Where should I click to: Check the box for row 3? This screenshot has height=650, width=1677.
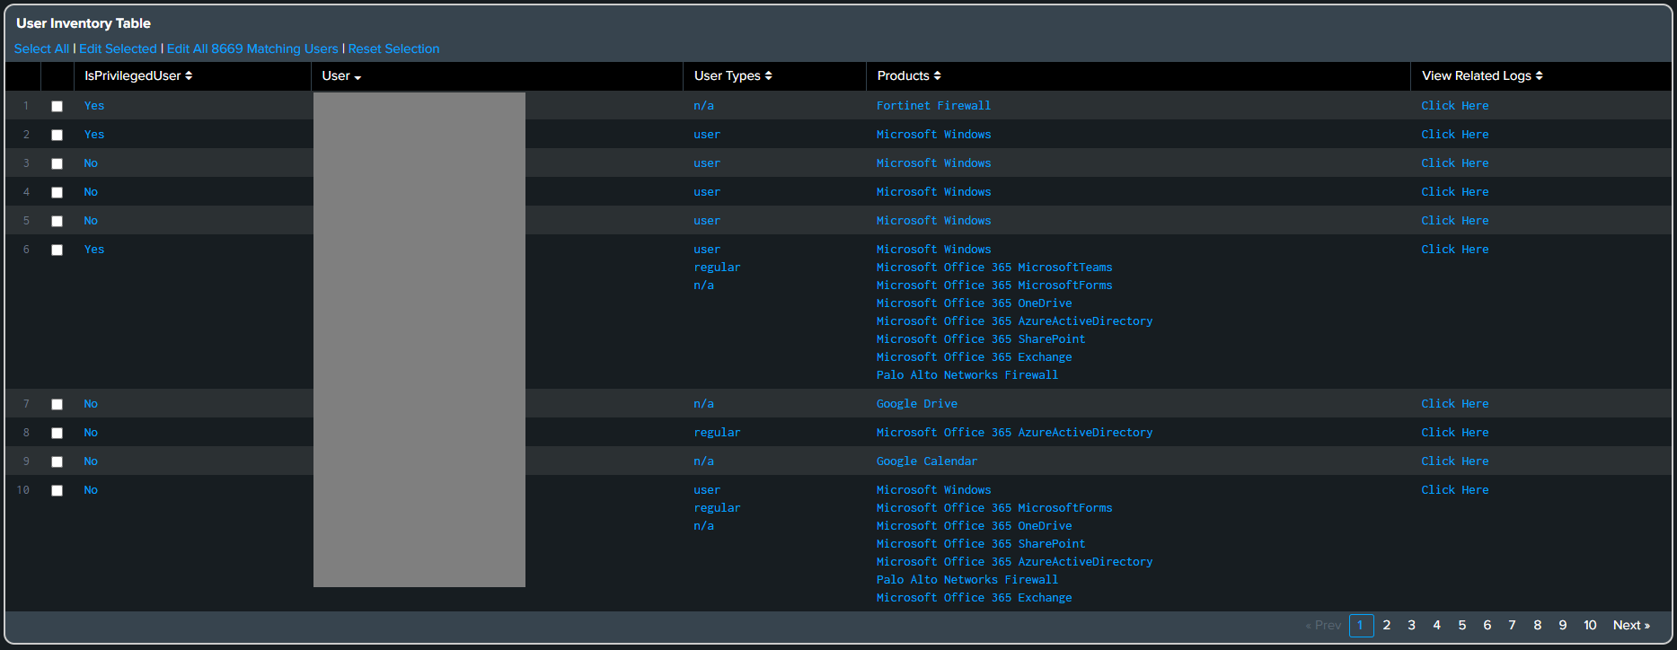(x=57, y=163)
